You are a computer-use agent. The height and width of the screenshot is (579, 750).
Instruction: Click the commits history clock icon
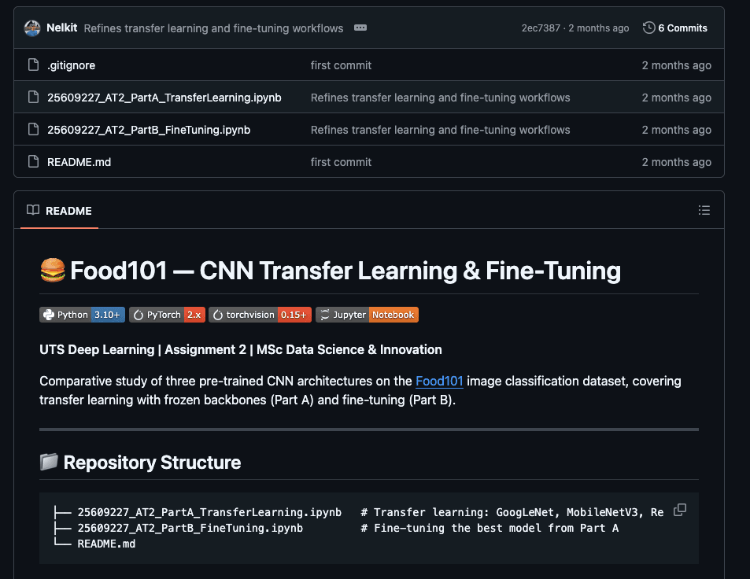(x=648, y=28)
